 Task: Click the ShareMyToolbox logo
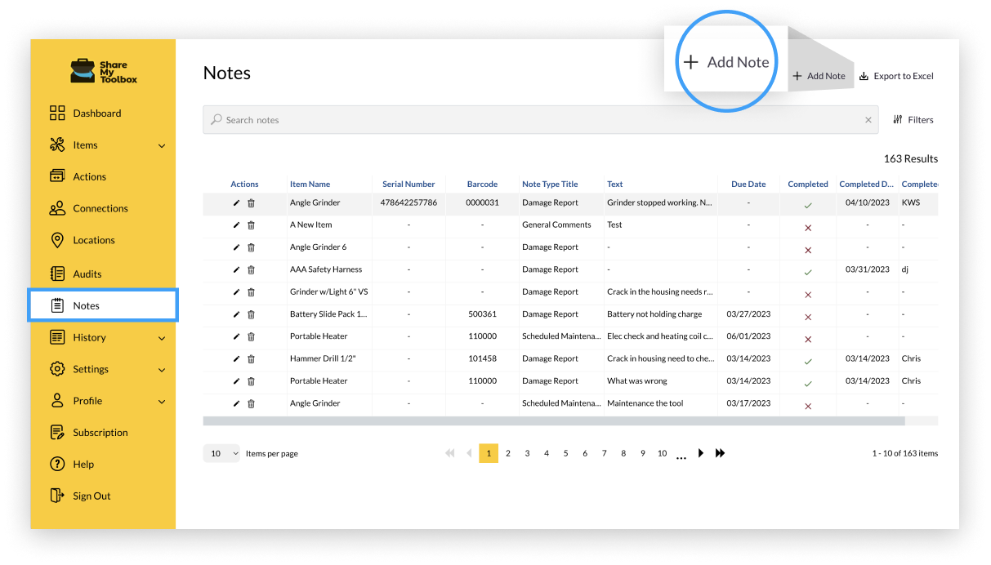tap(104, 72)
